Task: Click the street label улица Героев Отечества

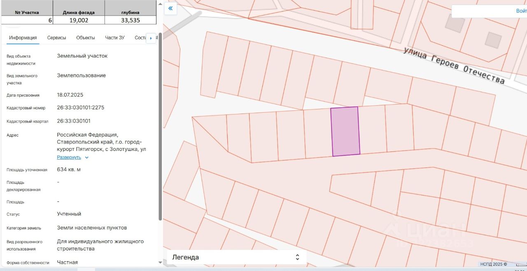Action: [x=454, y=66]
